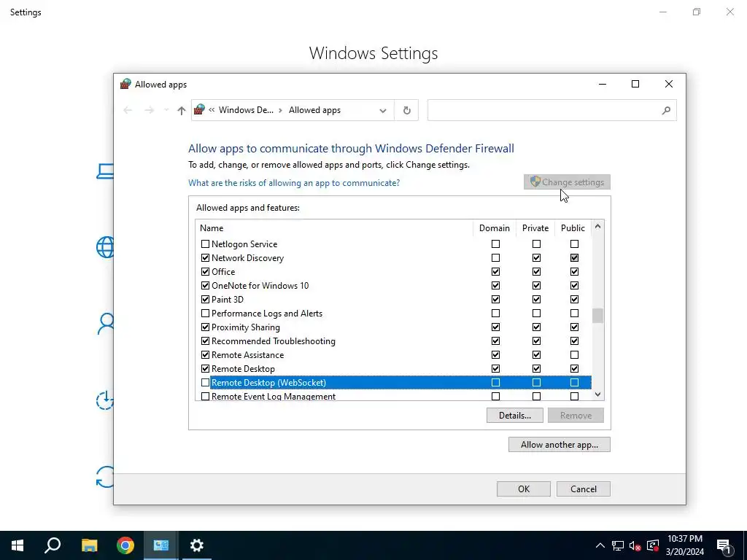The height and width of the screenshot is (560, 747).
Task: Expand the address bar history chevron
Action: 382,111
